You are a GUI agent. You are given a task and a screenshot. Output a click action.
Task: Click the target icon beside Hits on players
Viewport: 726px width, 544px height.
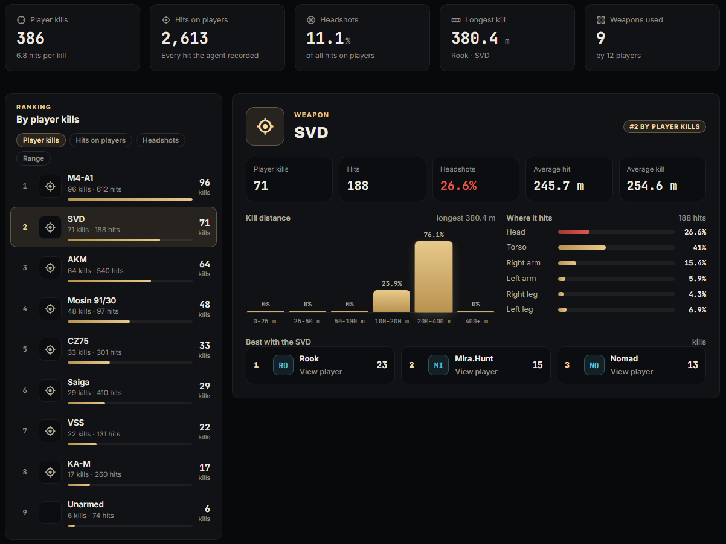pos(166,20)
